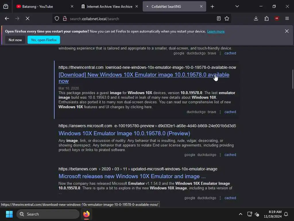Open the Download New Windows 10X Emulator result
The height and width of the screenshot is (221, 294).
pos(144,78)
